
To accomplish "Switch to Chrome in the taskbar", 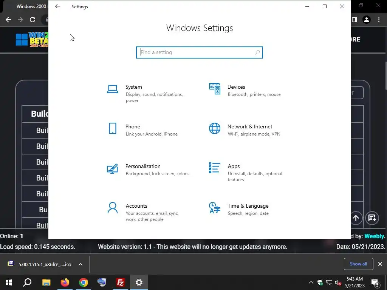I will pos(84,282).
